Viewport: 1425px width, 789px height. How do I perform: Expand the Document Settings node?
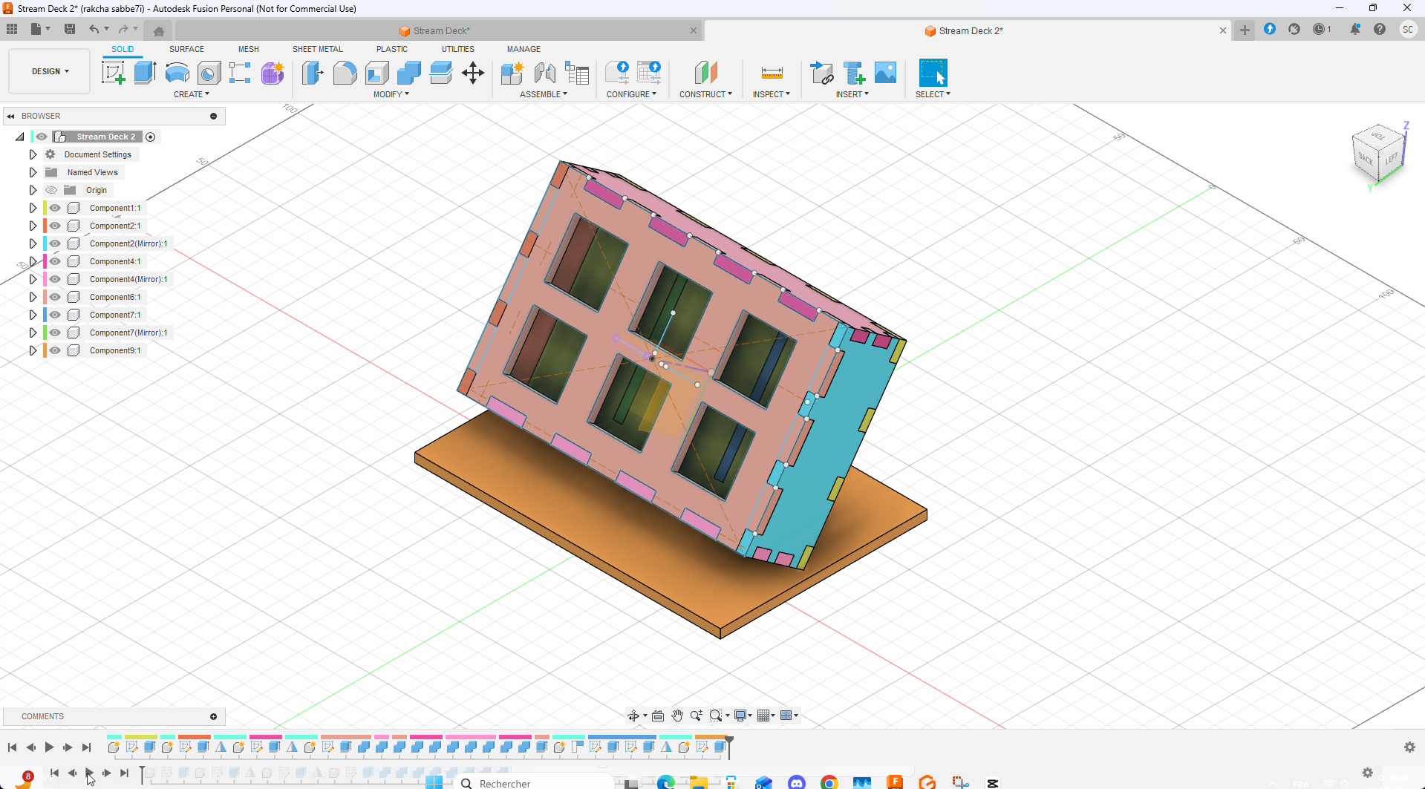click(33, 154)
